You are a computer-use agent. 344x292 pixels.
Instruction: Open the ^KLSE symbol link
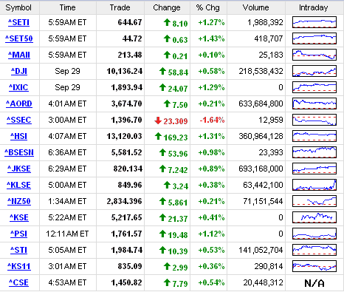(x=18, y=185)
